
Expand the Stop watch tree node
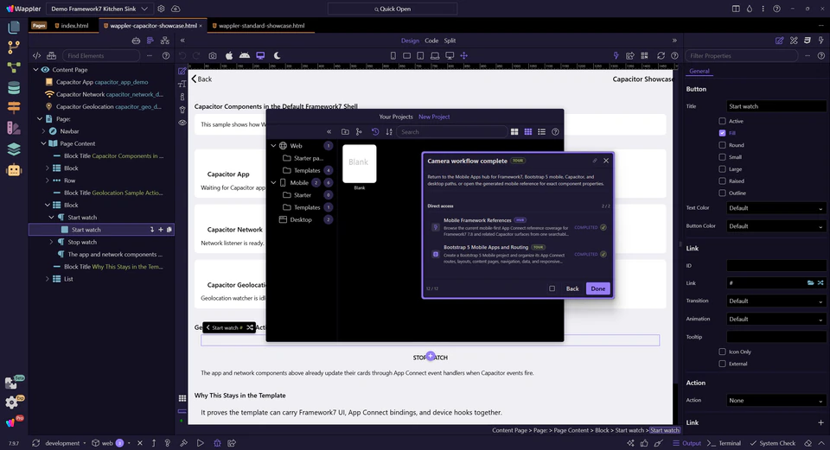[x=51, y=242]
